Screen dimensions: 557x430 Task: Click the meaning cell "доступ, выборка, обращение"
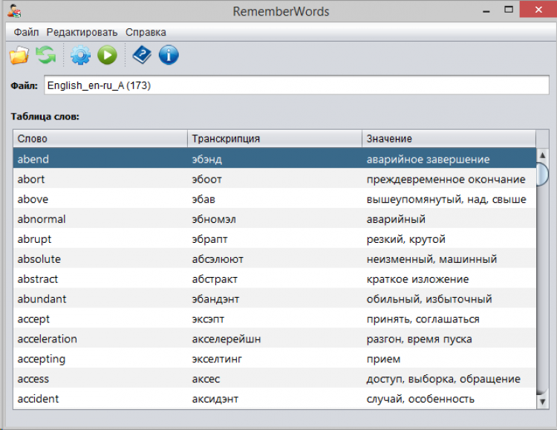point(443,379)
